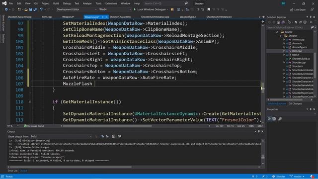Click the Open File folder icon
318x179 pixels.
coord(26,9)
